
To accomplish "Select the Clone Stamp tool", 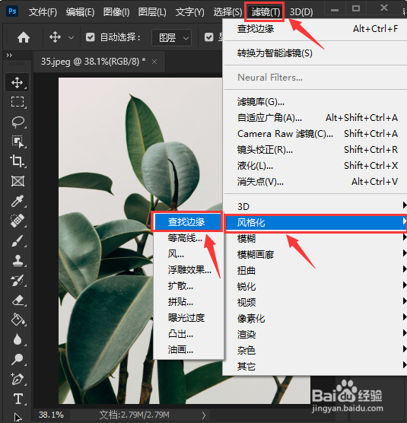I will [17, 261].
